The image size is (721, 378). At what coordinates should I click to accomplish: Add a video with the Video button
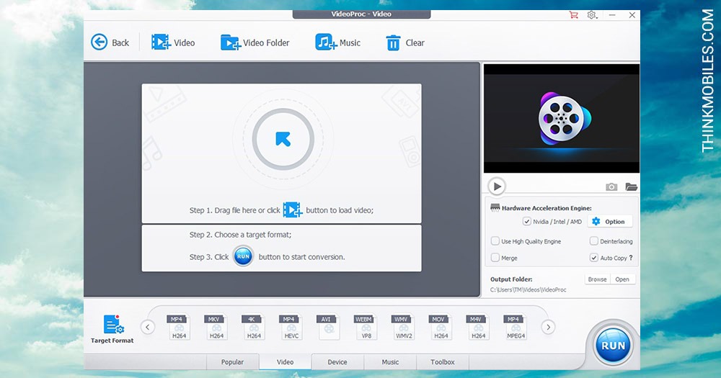point(173,42)
